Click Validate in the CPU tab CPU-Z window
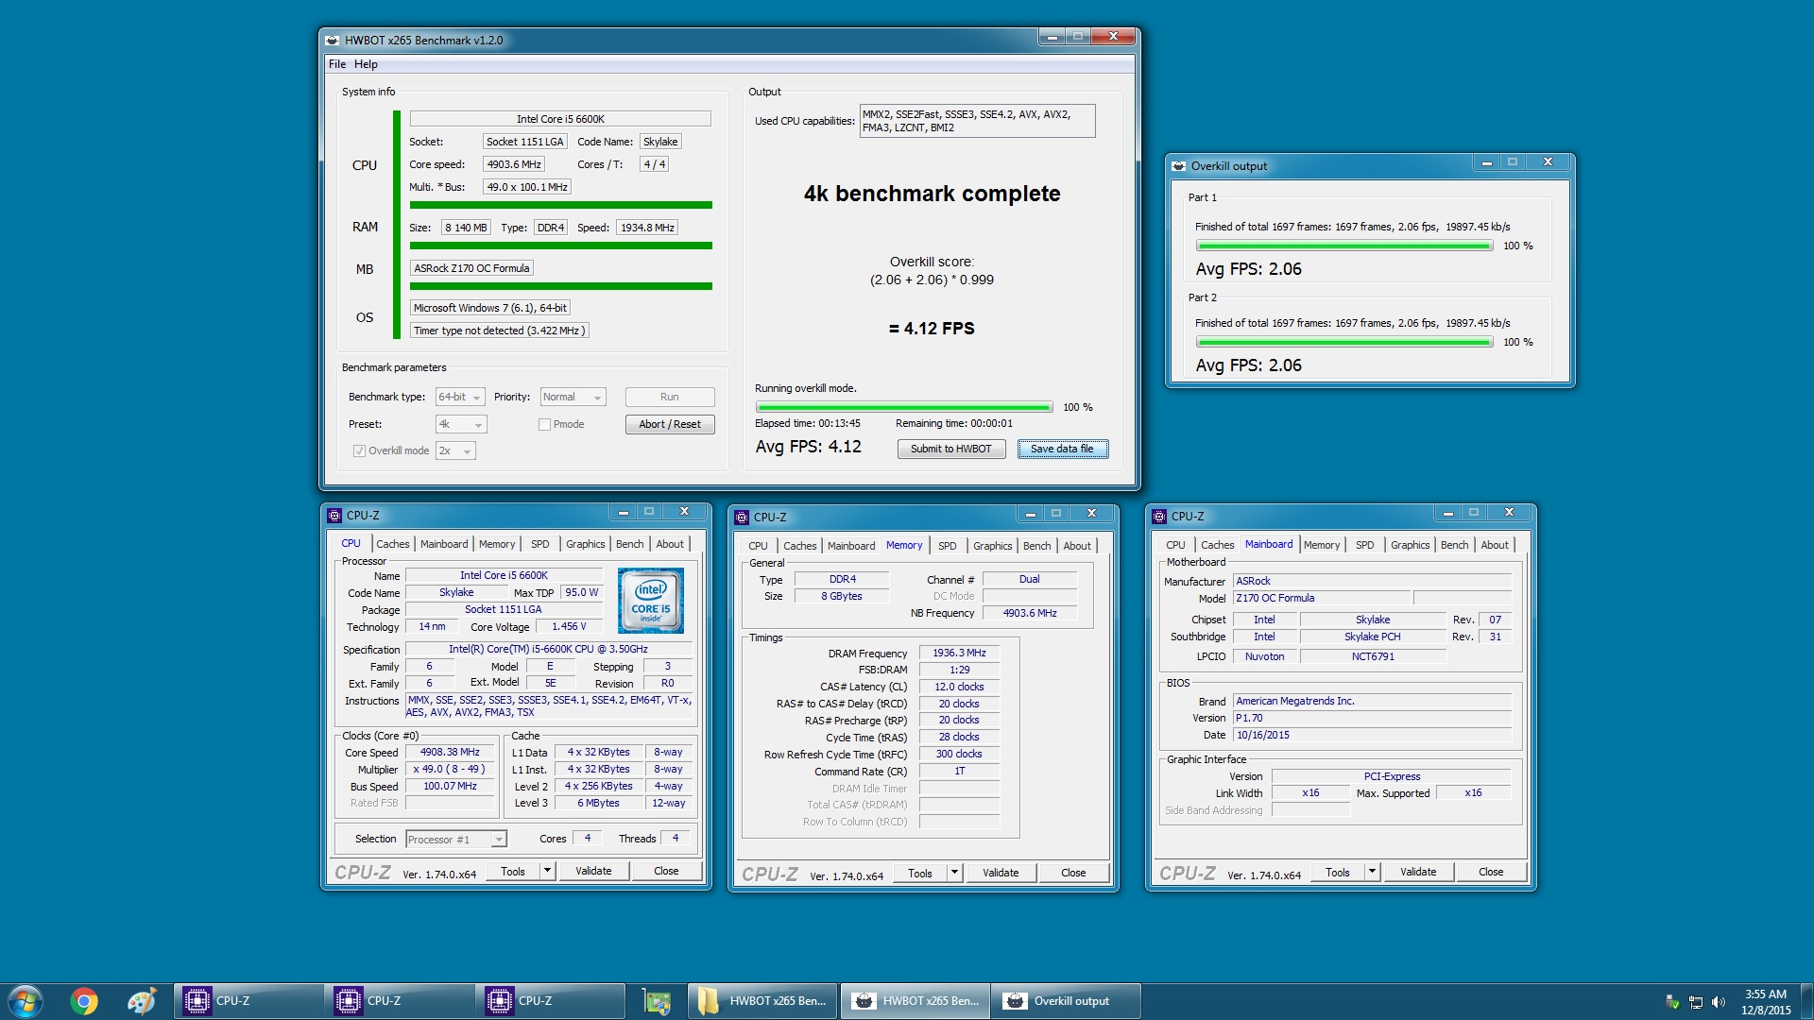Viewport: 1814px width, 1020px height. coord(593,871)
